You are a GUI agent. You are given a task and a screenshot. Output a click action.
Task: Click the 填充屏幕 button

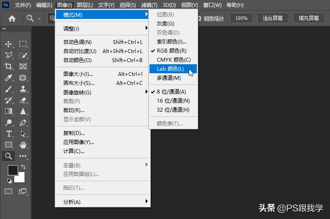tap(309, 18)
